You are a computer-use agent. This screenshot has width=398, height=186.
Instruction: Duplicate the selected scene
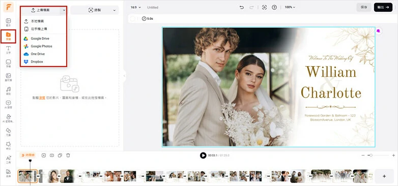[60, 156]
